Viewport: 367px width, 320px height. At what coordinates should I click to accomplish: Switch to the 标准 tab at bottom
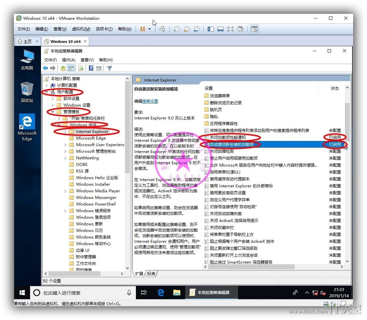151,273
